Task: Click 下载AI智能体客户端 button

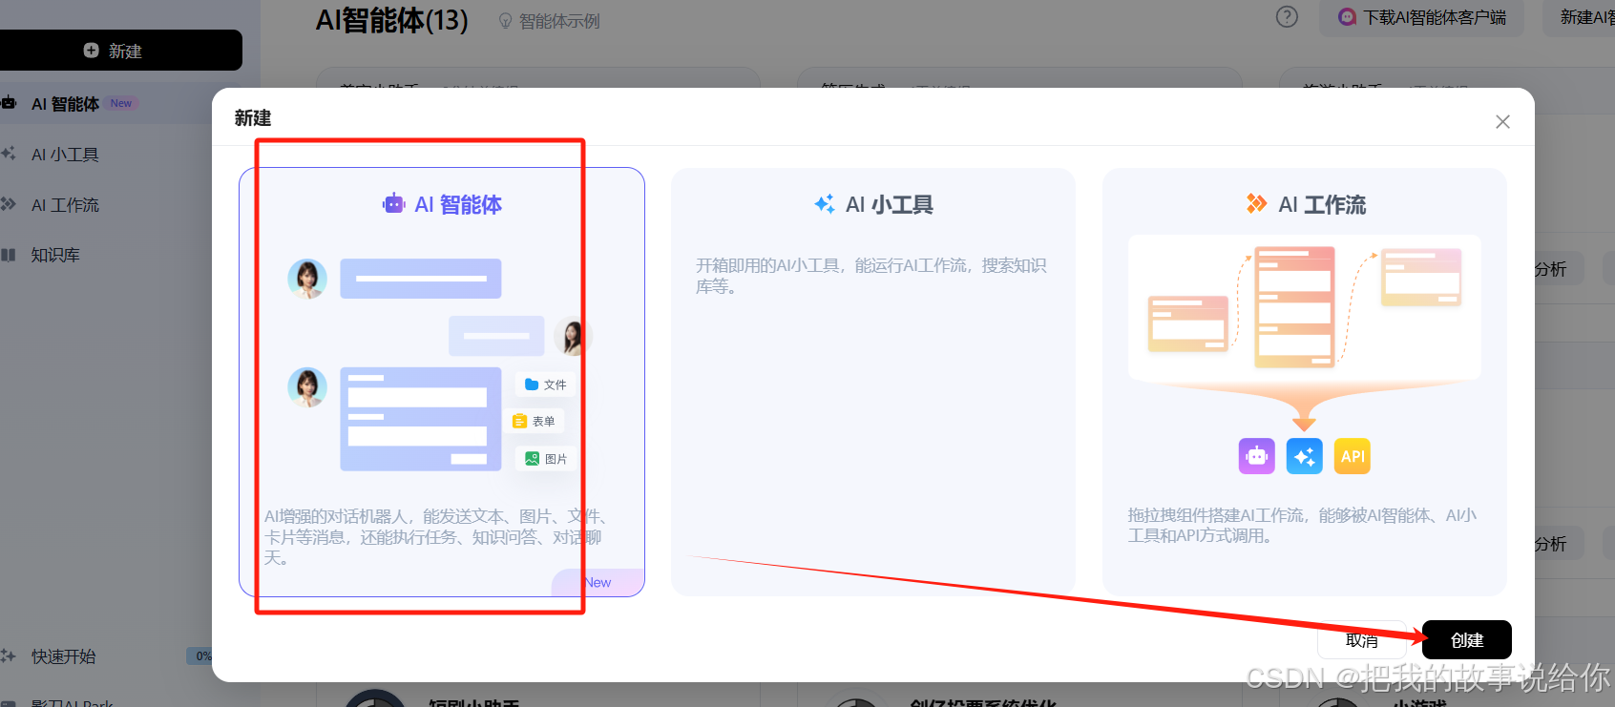Action: coord(1422,17)
